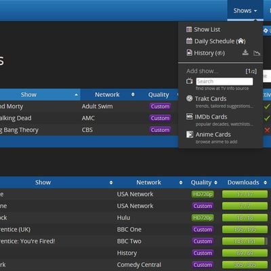271x271 pixels.
Task: Open the Shows dropdown in top bar
Action: click(245, 11)
